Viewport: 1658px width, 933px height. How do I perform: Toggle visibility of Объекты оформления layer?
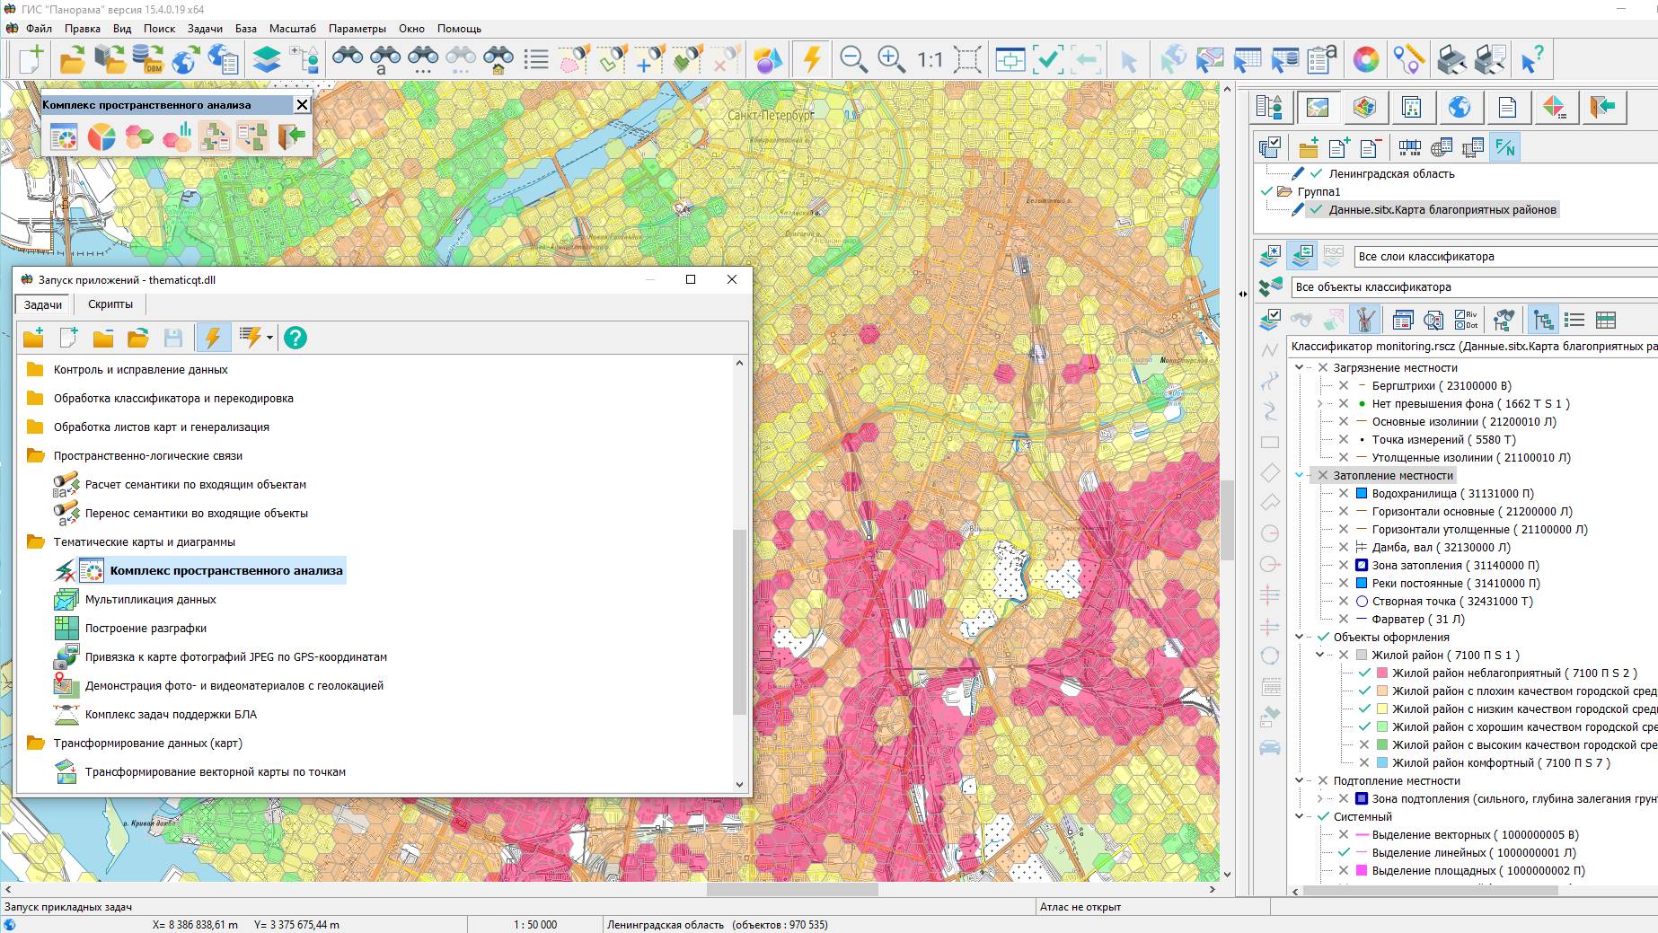[x=1323, y=637]
